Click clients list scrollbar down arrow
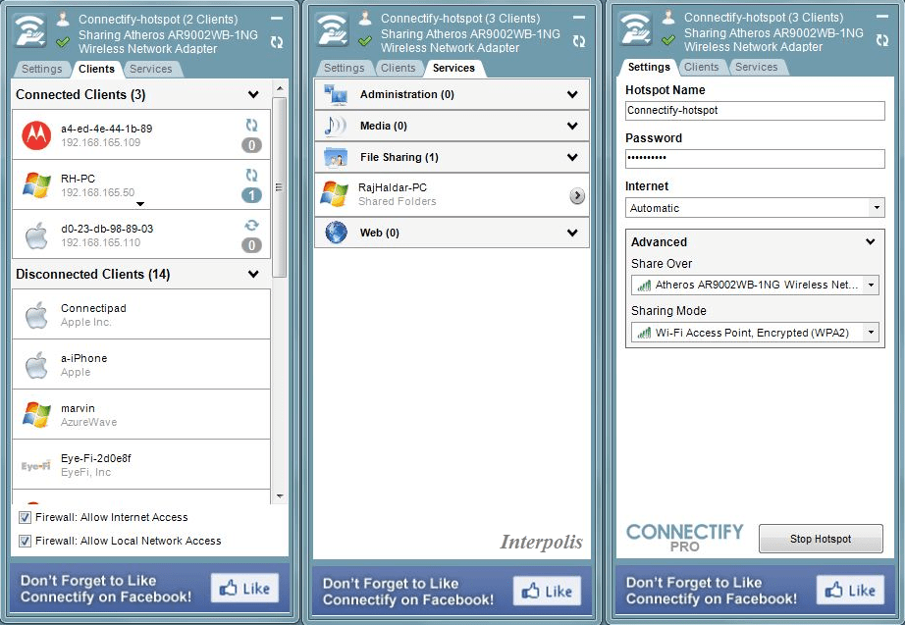Image resolution: width=905 pixels, height=625 pixels. pyautogui.click(x=280, y=496)
